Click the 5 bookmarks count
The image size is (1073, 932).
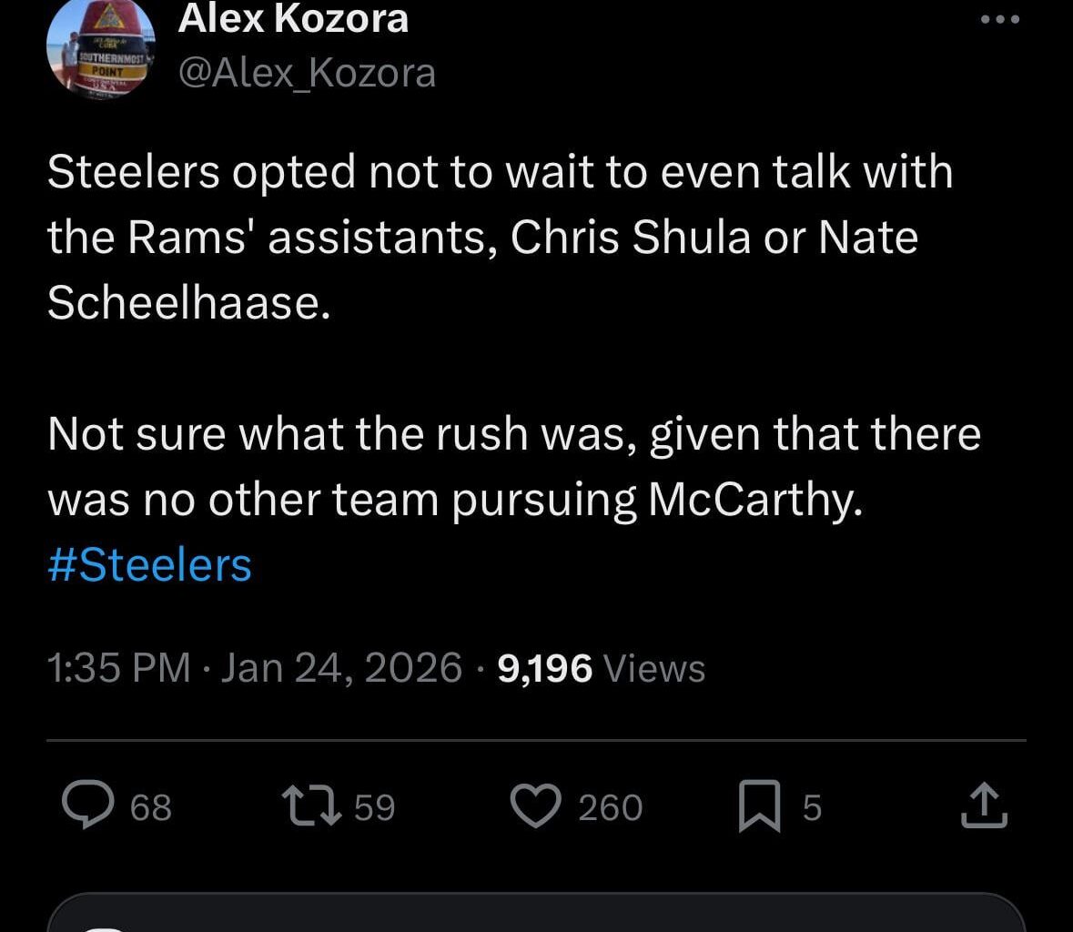coord(812,807)
